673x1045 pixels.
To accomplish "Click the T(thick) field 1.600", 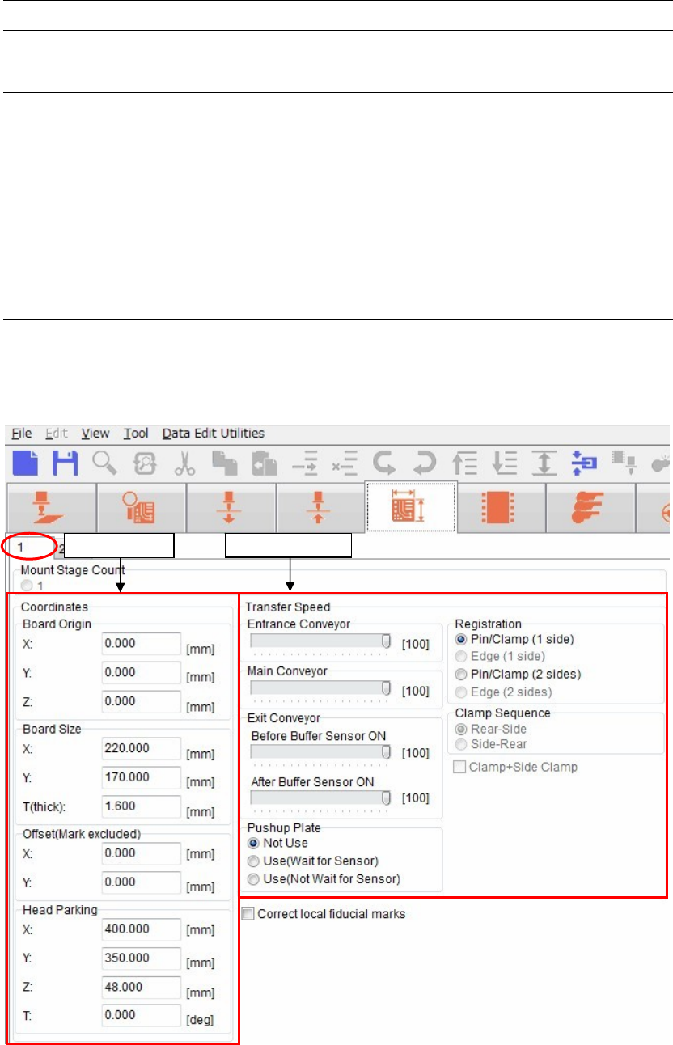I will pyautogui.click(x=142, y=806).
